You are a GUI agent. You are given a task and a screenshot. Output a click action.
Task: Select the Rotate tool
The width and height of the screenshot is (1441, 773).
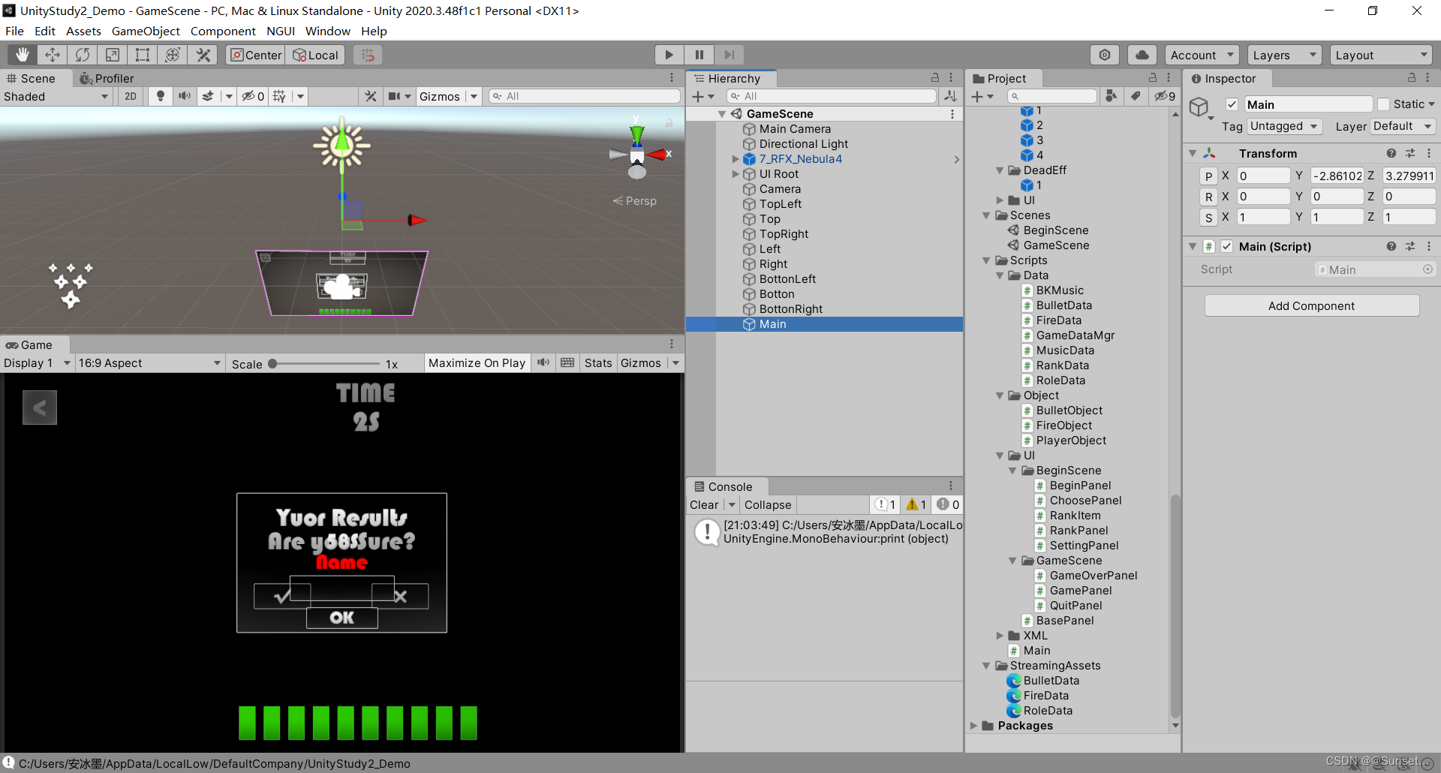tap(83, 55)
